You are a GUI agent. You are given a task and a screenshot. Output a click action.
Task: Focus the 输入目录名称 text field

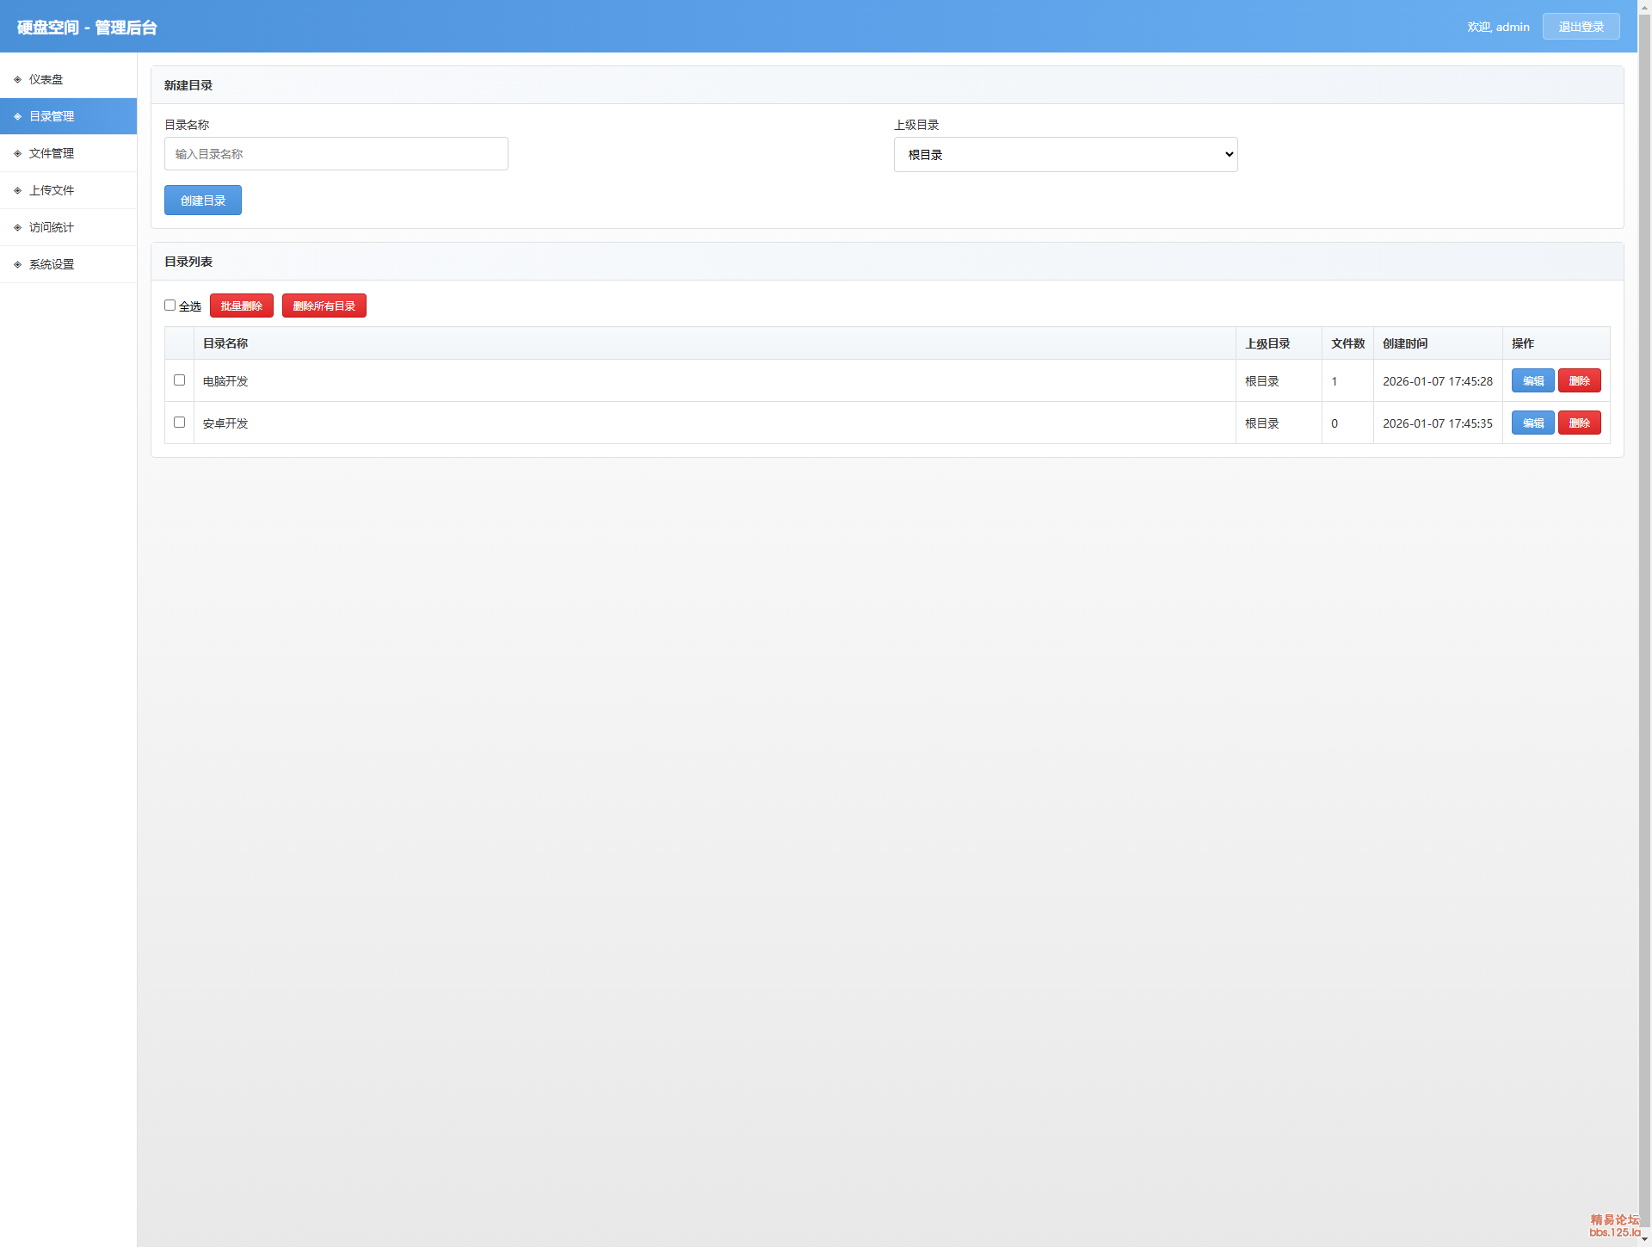pyautogui.click(x=336, y=154)
